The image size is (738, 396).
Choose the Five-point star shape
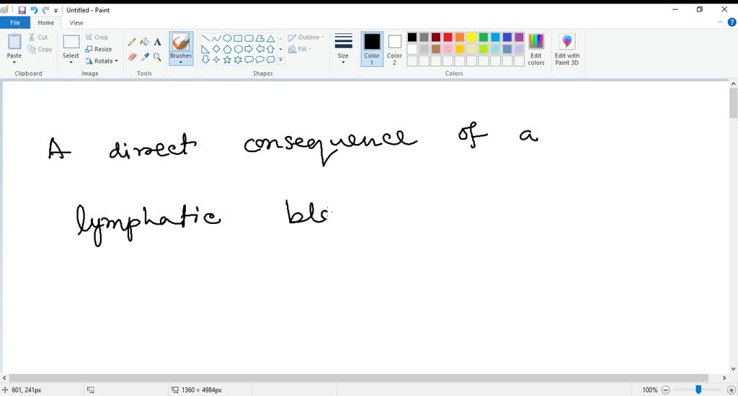[x=227, y=60]
